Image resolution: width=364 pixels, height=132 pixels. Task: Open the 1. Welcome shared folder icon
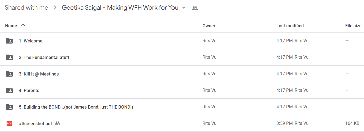(x=9, y=41)
